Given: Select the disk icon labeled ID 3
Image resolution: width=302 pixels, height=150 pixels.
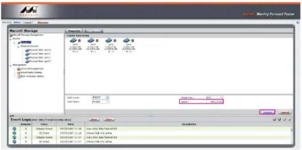Looking at the screenshot, I should click(x=126, y=41).
